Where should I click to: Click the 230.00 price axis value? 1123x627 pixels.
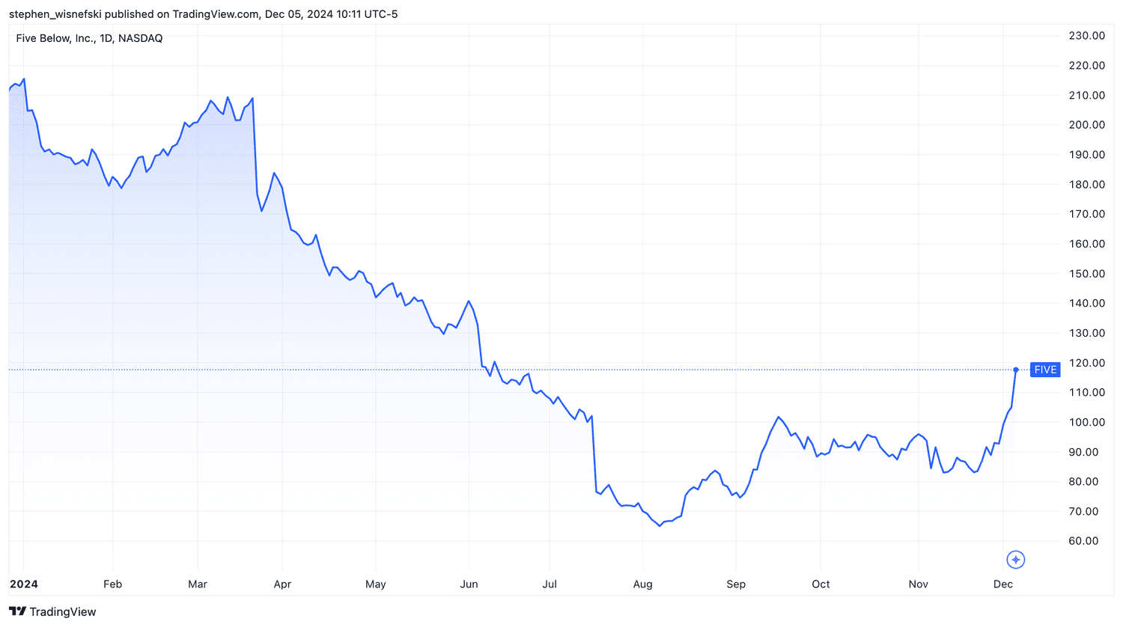[x=1087, y=36]
